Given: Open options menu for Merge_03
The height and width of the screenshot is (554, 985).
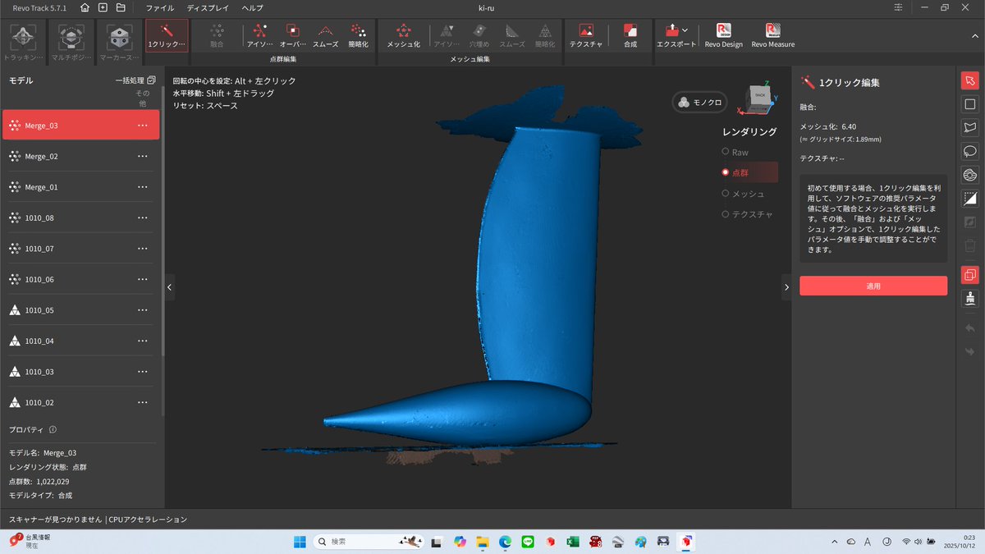Looking at the screenshot, I should 143,126.
